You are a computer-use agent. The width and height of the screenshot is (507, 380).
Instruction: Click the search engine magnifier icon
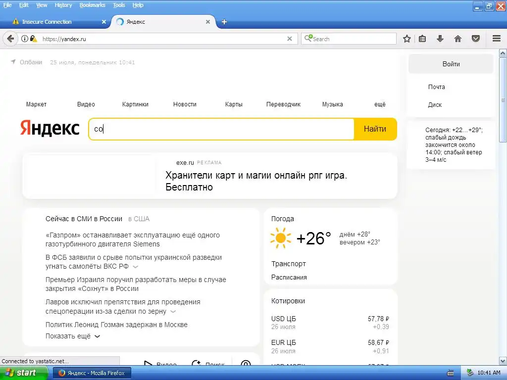click(x=308, y=39)
